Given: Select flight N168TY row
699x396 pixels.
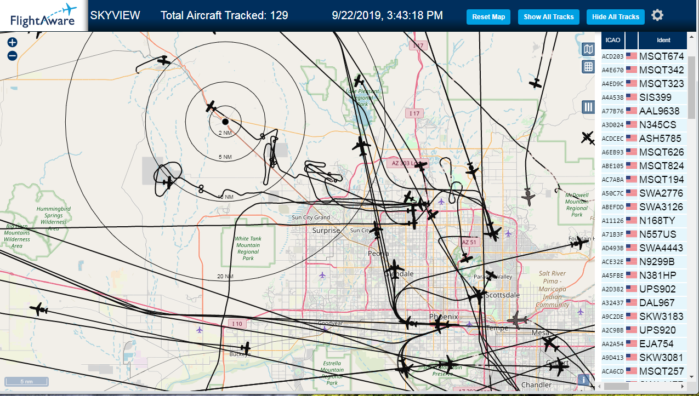Looking at the screenshot, I should [644, 220].
